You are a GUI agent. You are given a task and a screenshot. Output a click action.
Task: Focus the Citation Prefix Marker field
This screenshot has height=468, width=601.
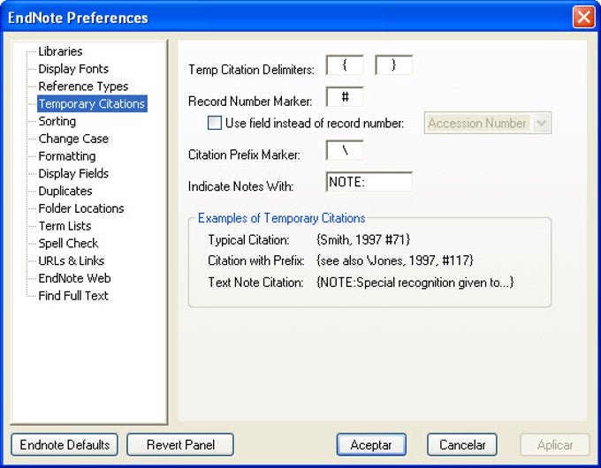(345, 150)
